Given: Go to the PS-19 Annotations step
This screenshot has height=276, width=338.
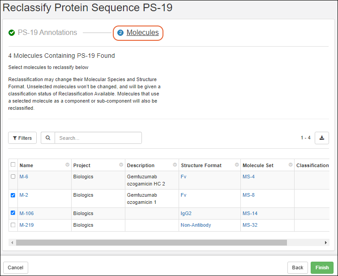Looking at the screenshot, I should point(47,33).
